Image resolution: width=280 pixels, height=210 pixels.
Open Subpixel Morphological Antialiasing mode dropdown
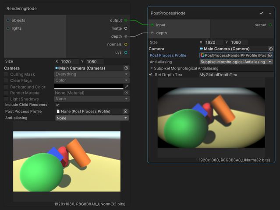236,62
